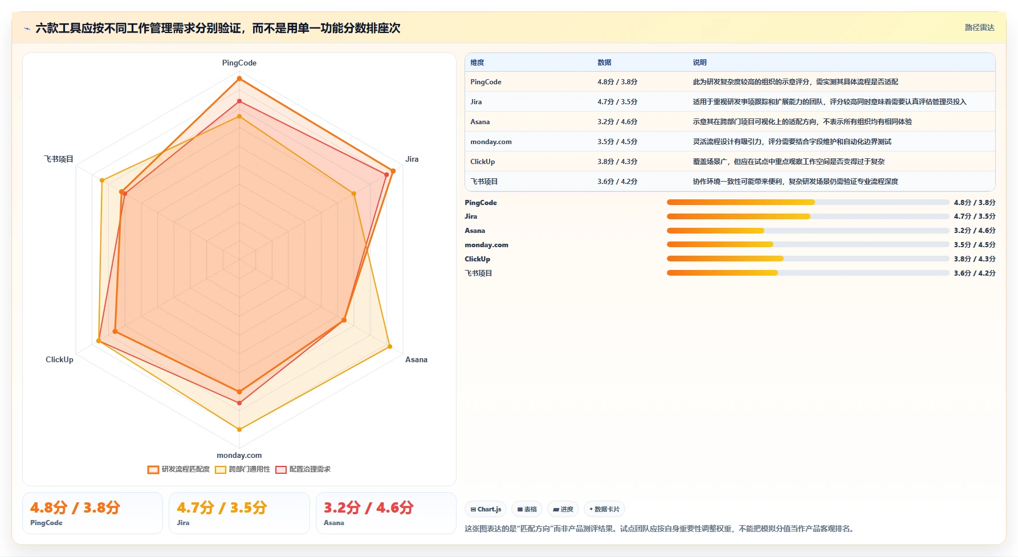Image resolution: width=1018 pixels, height=557 pixels.
Task: Click the ClickUp progress bar
Action: tap(808, 259)
